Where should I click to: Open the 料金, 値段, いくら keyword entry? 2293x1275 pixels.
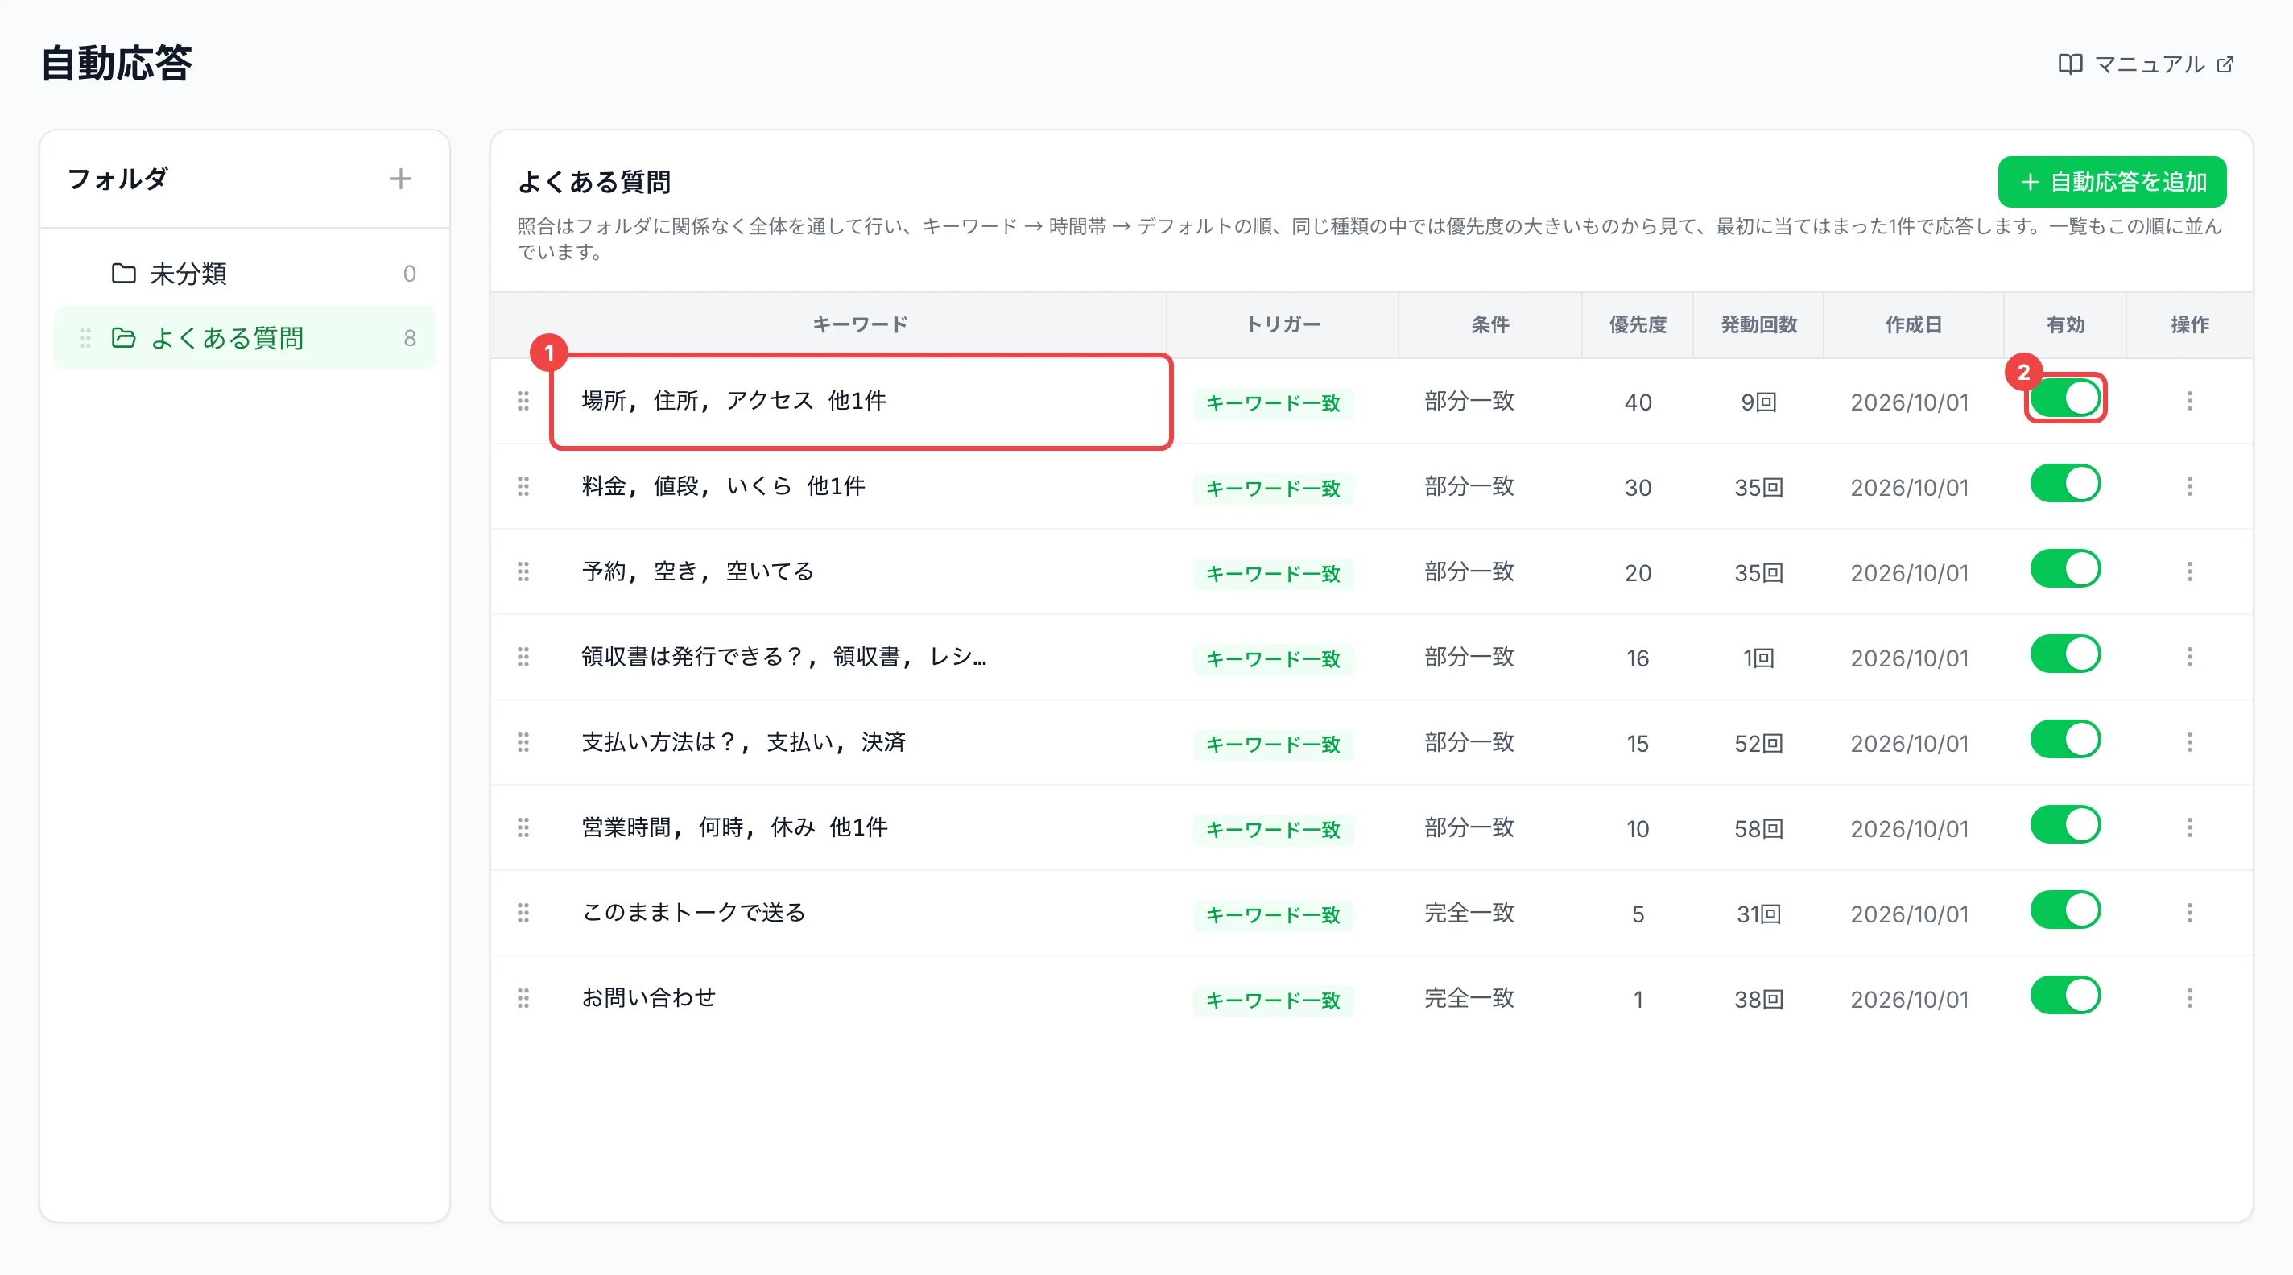pos(723,486)
